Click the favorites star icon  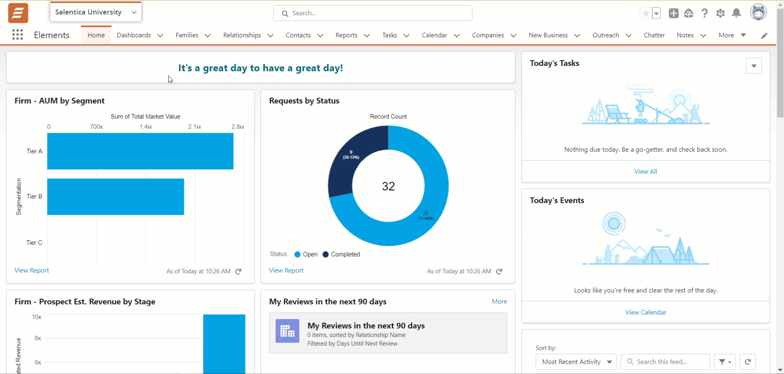[x=646, y=14]
